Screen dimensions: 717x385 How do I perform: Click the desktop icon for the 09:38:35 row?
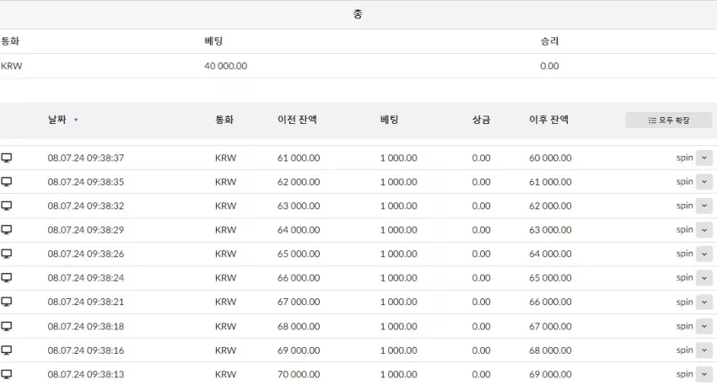7,182
